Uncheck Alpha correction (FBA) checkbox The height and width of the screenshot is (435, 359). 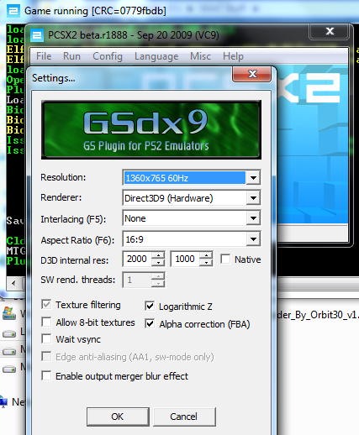[150, 324]
